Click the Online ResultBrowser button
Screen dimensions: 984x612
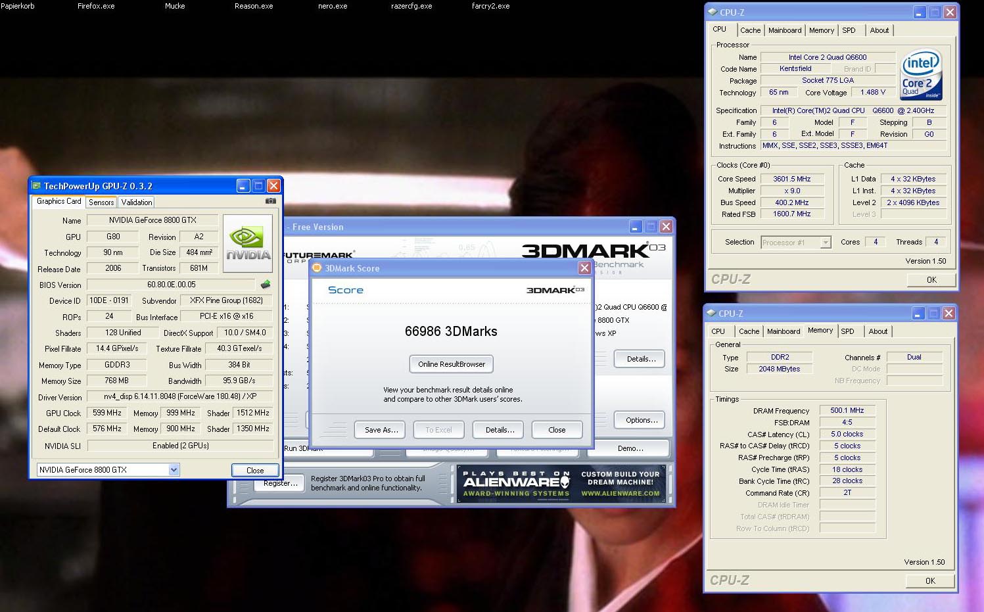pos(452,364)
